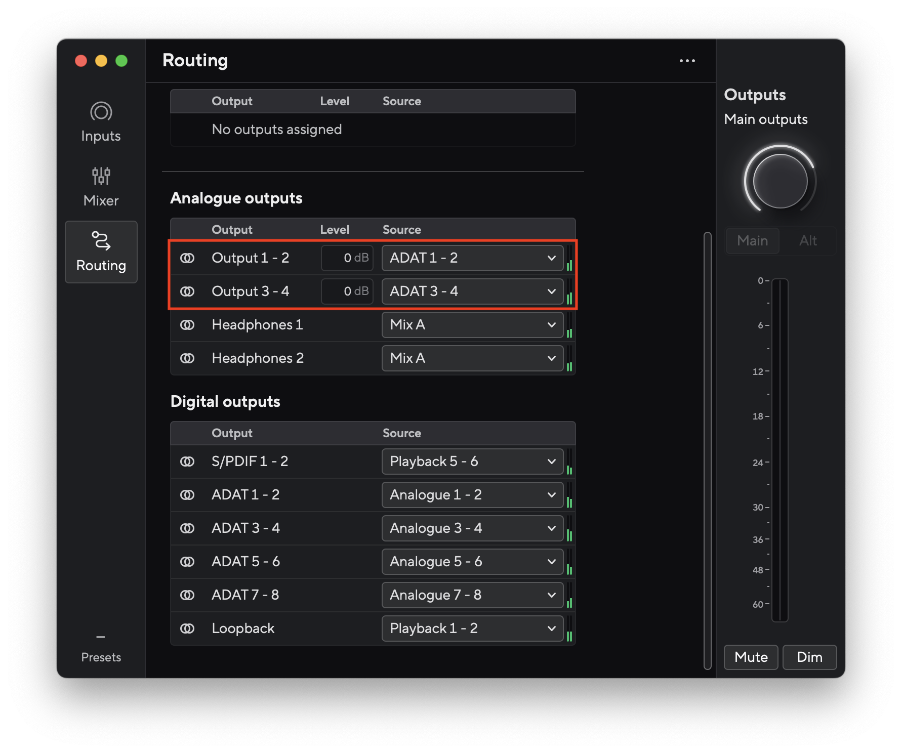Change source set to Analogue 1 - 2
902x753 pixels.
(x=472, y=495)
